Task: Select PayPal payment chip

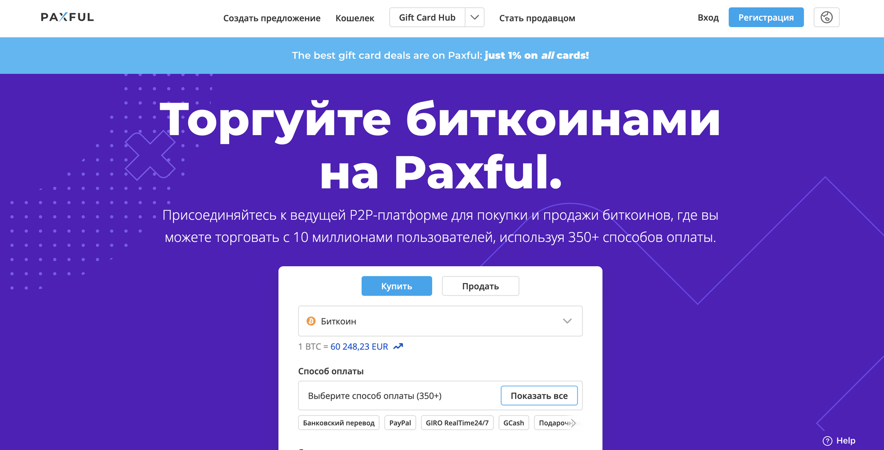Action: 400,423
